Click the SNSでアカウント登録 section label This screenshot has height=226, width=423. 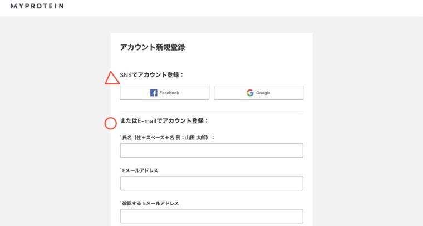[x=151, y=75]
